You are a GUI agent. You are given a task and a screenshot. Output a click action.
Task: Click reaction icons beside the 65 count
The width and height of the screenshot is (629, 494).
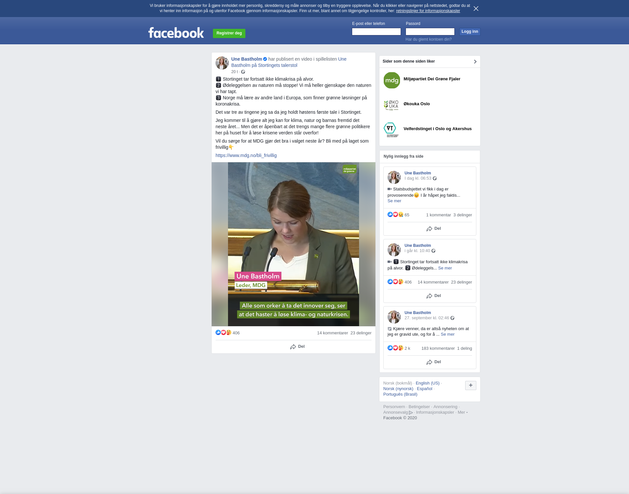(395, 215)
